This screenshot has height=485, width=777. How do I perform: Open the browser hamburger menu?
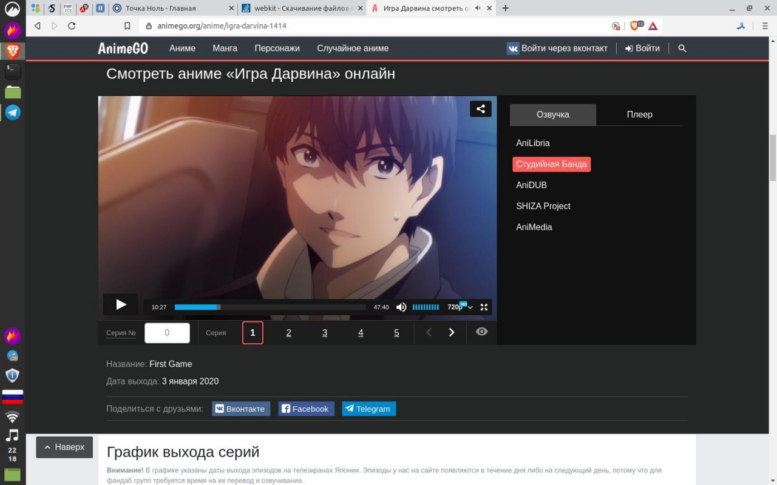pyautogui.click(x=765, y=26)
